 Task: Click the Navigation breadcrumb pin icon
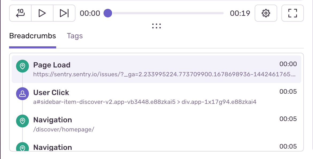[x=22, y=121]
